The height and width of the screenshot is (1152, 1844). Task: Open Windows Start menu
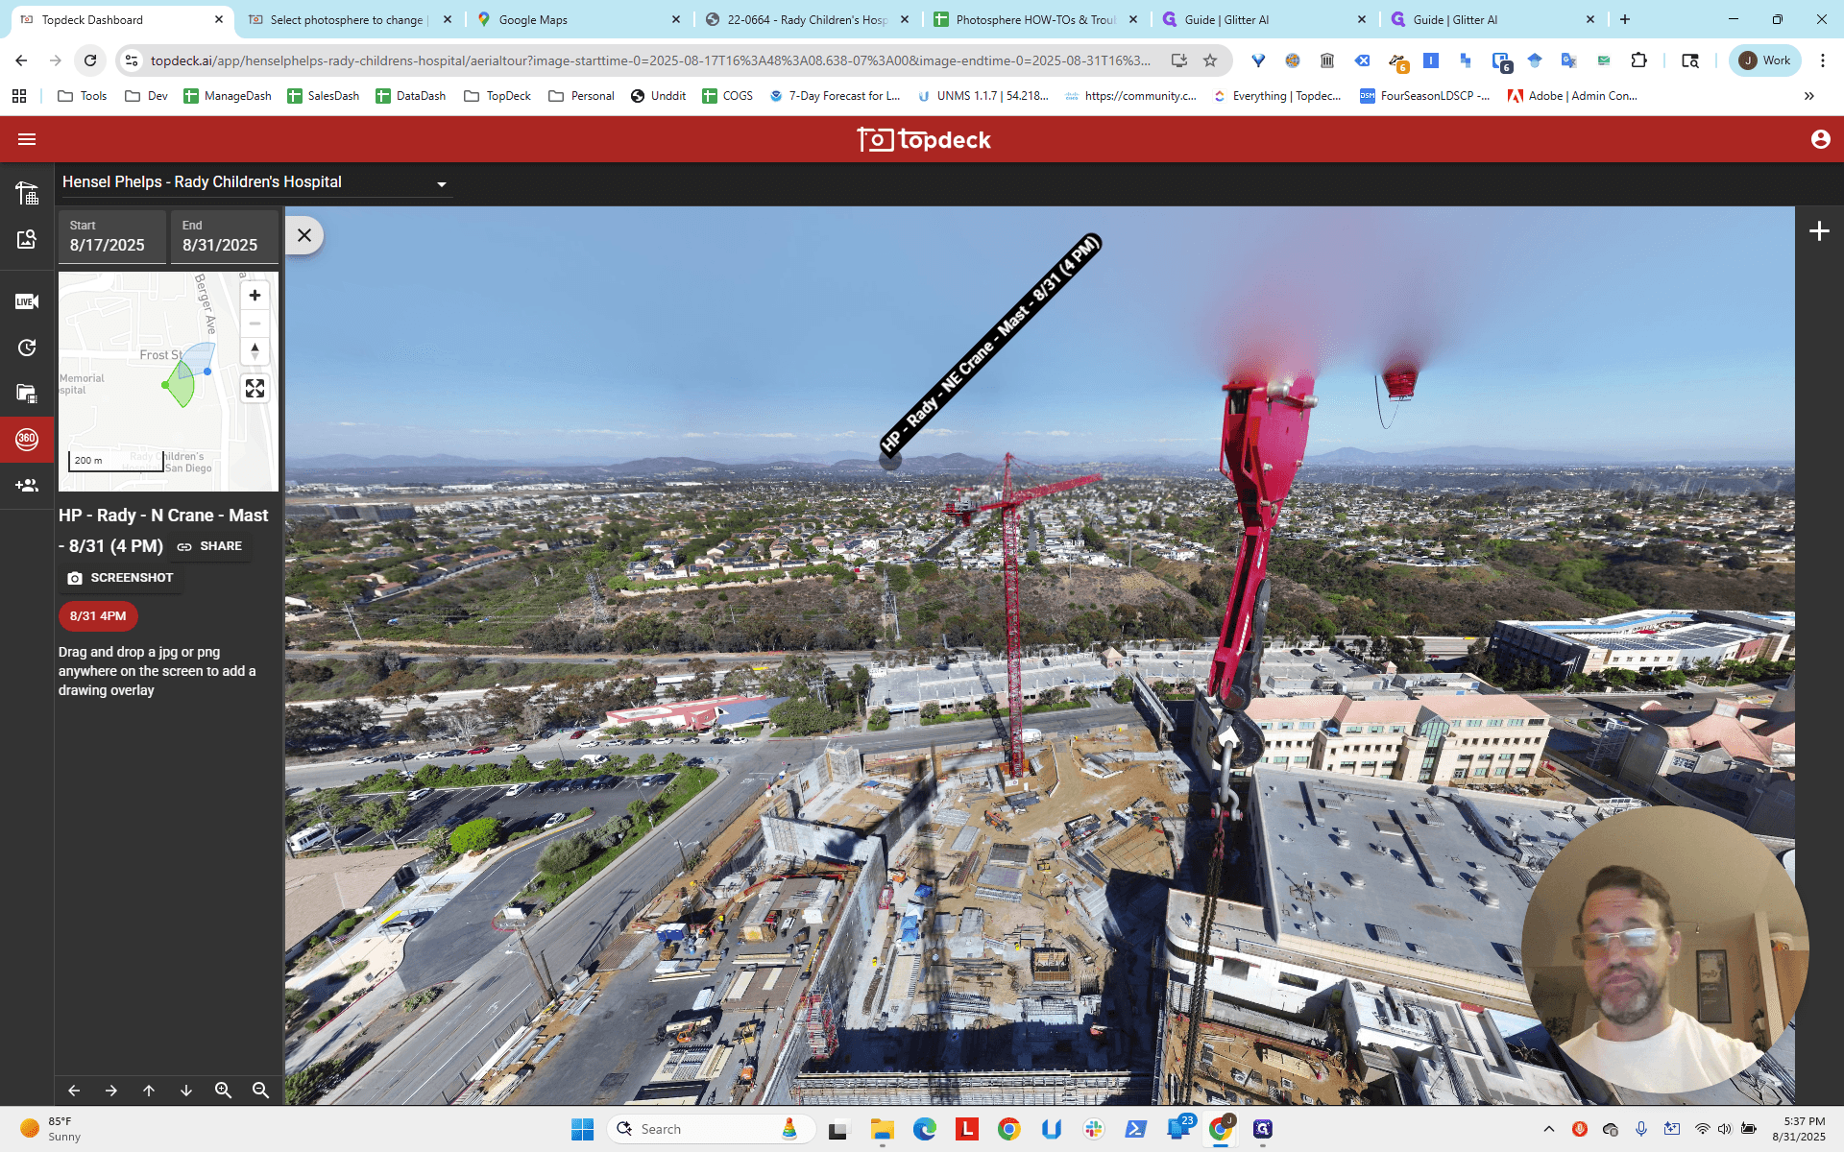click(582, 1129)
